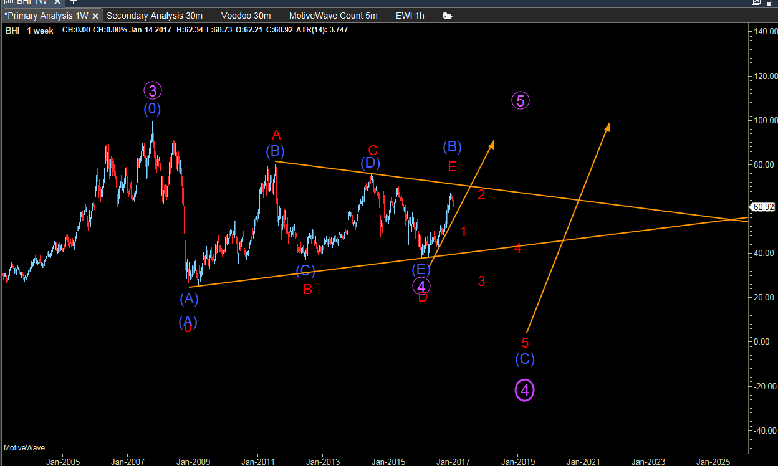Screen dimensions: 778x466
Task: Select the circled magenta 3 wave label
Action: 153,91
